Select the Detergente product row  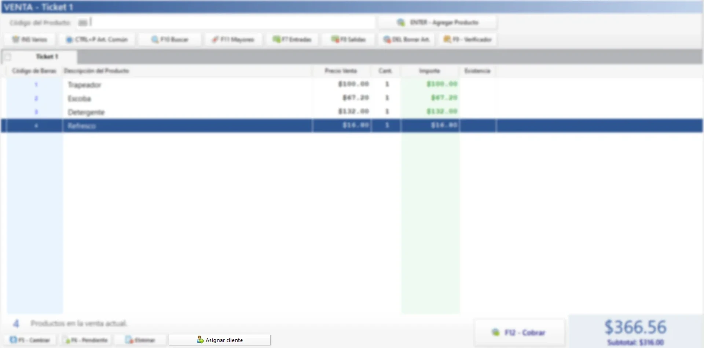[x=183, y=112]
